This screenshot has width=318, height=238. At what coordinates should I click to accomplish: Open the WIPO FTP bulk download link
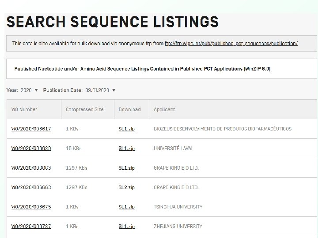[x=231, y=43]
